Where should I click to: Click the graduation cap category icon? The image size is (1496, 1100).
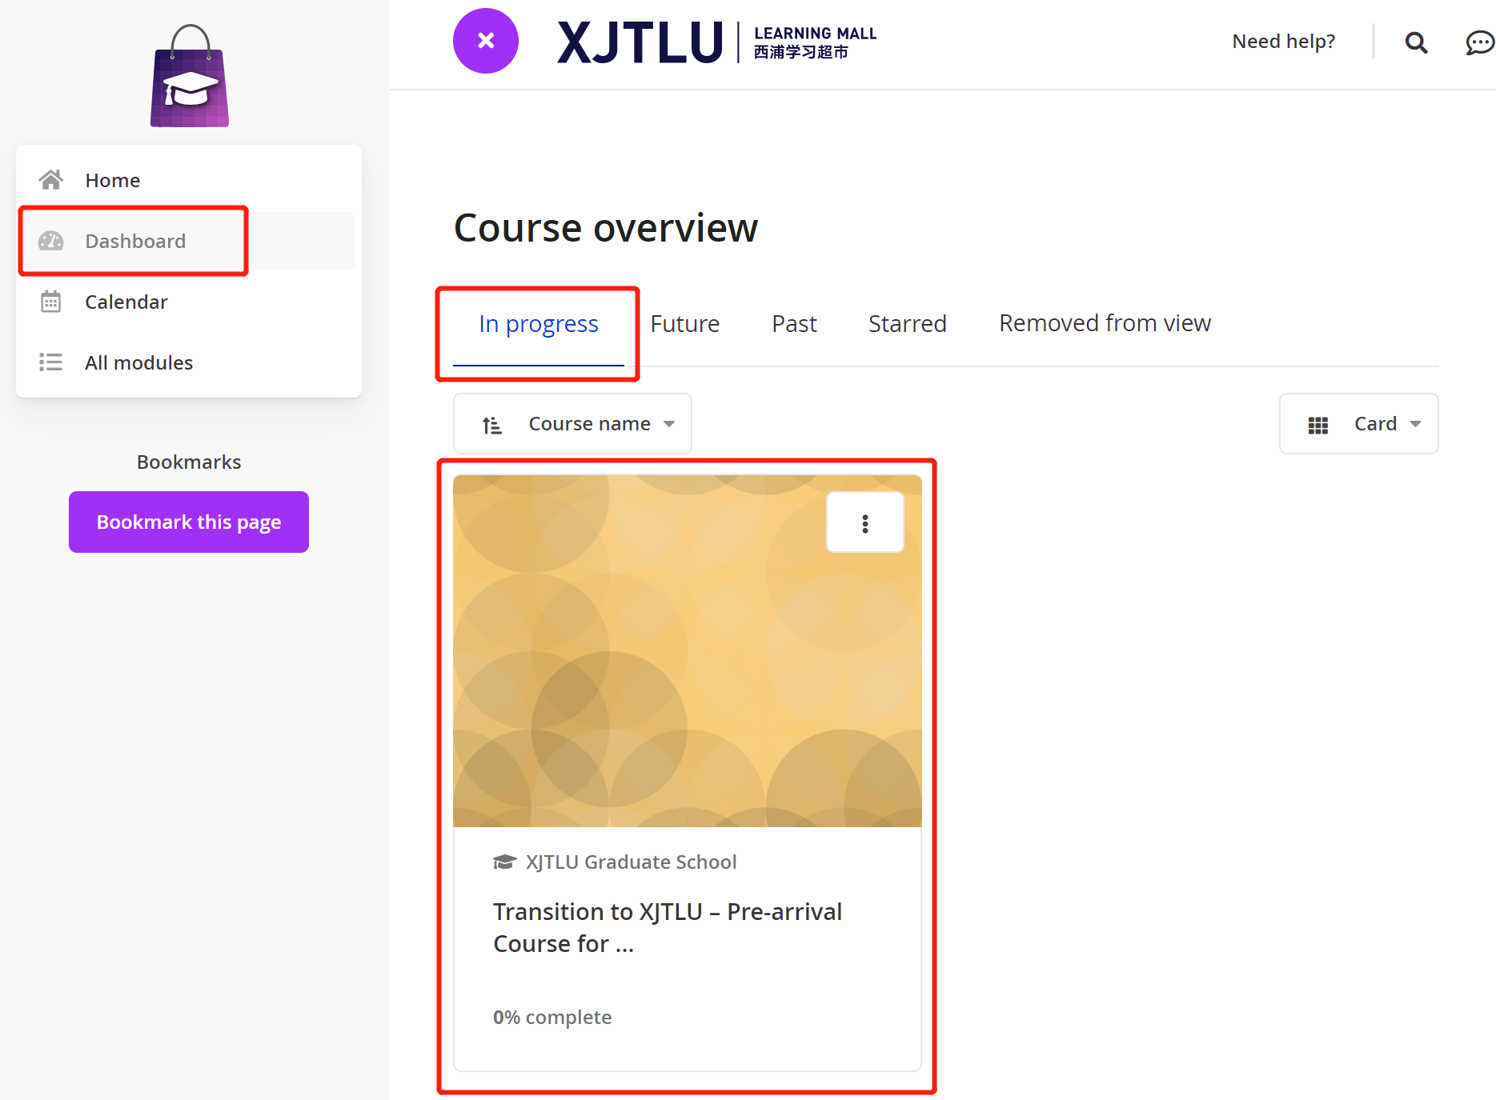pos(504,862)
